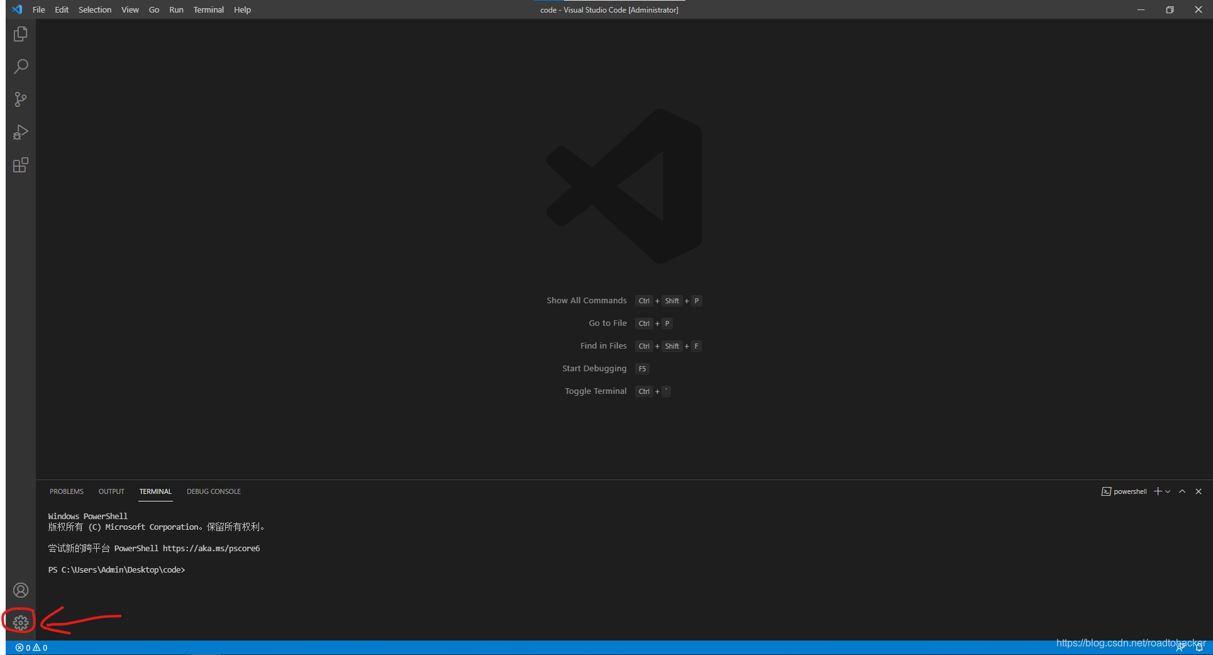Viewport: 1213px width, 655px height.
Task: Click the Go to File label
Action: (x=607, y=323)
